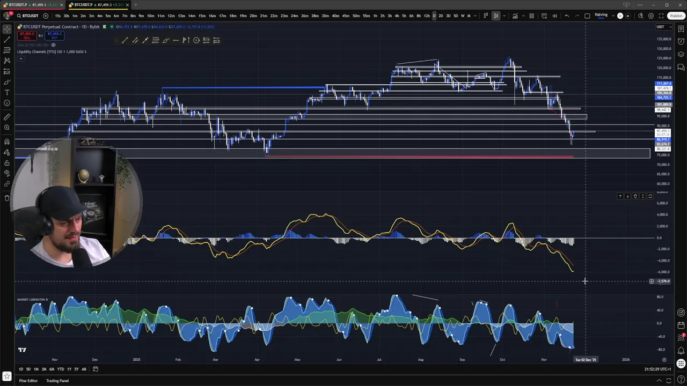Collapse the indicator legend arrow
This screenshot has height=386, width=687.
(20, 58)
